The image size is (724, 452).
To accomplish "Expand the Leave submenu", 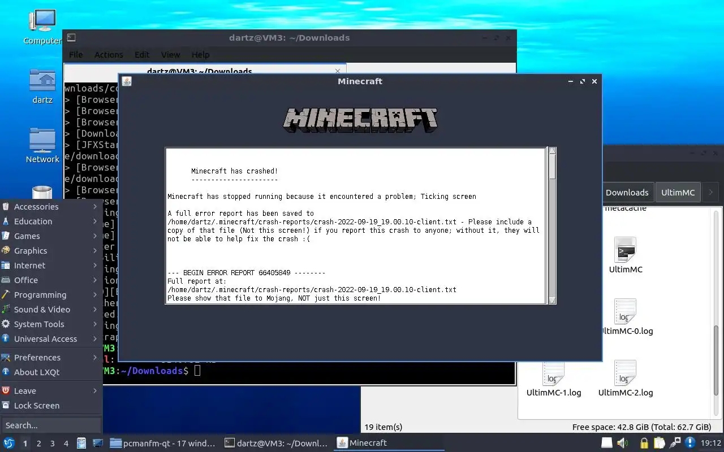I will 51,391.
